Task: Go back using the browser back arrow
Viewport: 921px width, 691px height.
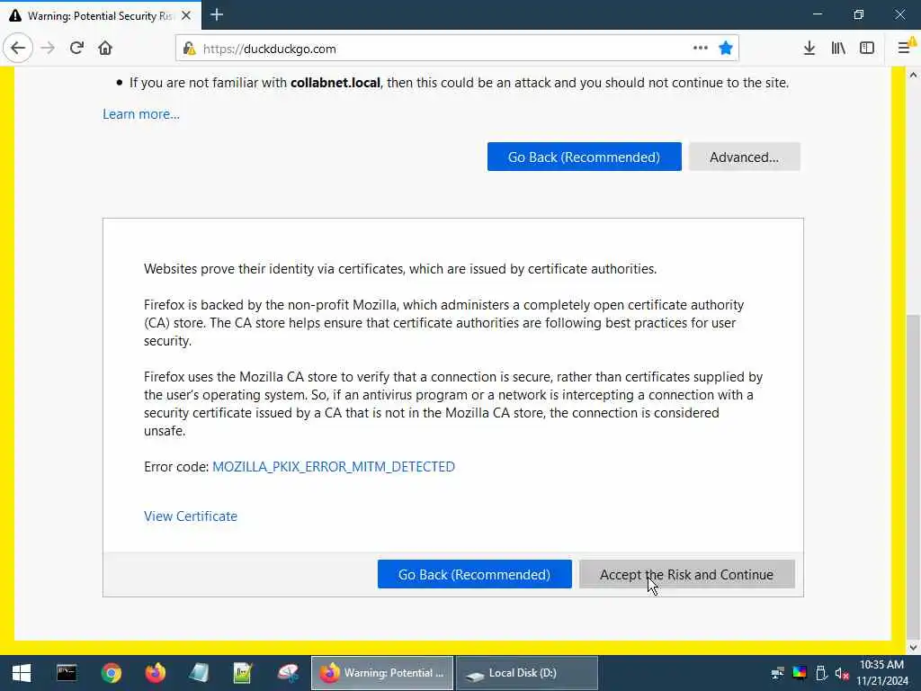Action: [18, 49]
